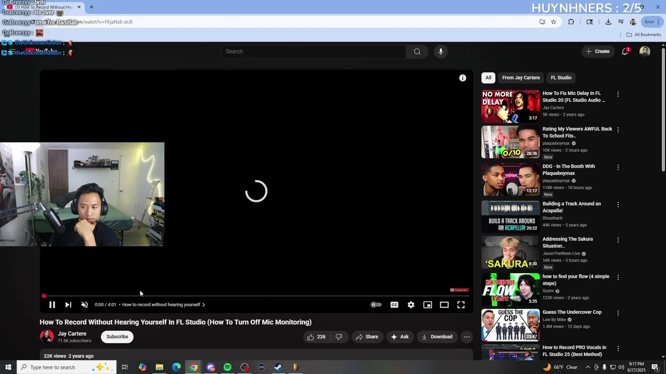Open the Create menu
The image size is (666, 374).
[x=597, y=51]
